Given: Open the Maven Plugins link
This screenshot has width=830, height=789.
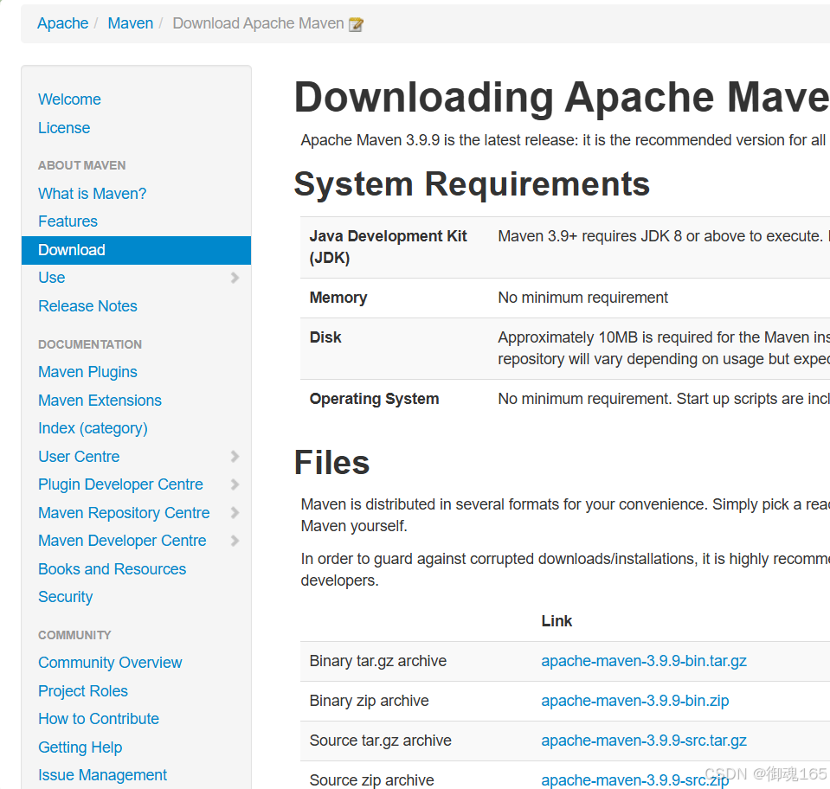Looking at the screenshot, I should [87, 372].
